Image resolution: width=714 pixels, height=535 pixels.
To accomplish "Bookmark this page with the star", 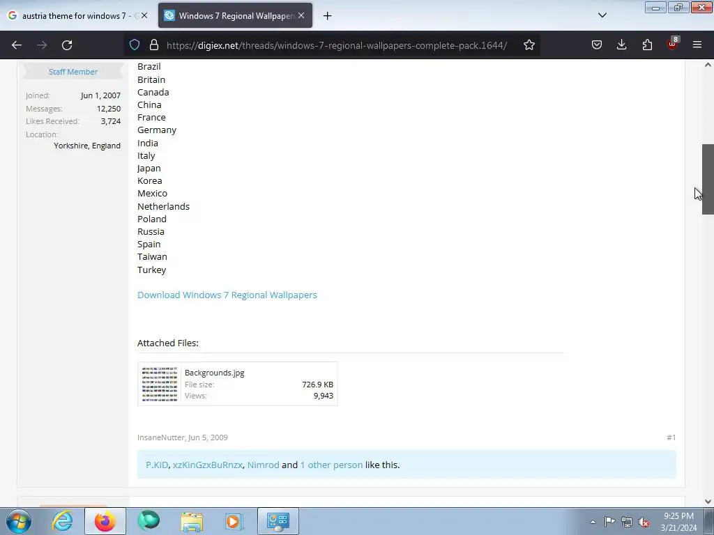I will pos(529,45).
